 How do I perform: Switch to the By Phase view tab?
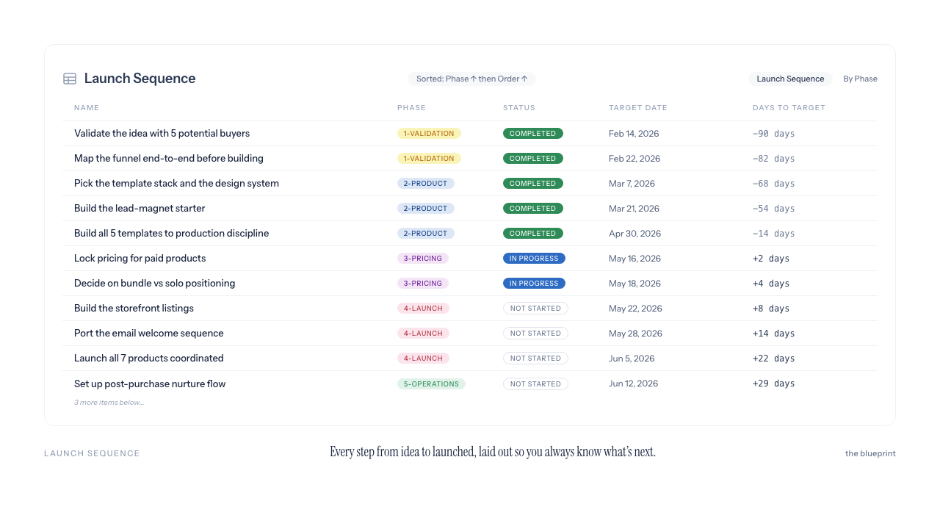click(860, 79)
